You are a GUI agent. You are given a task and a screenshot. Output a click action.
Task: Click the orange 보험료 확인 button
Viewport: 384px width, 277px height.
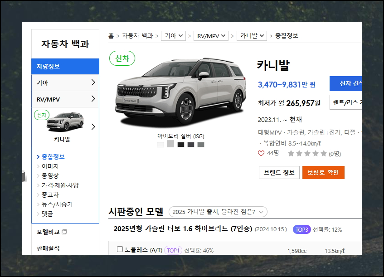pyautogui.click(x=323, y=172)
